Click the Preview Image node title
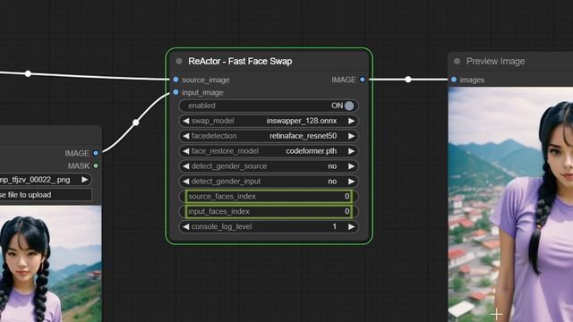 point(495,62)
